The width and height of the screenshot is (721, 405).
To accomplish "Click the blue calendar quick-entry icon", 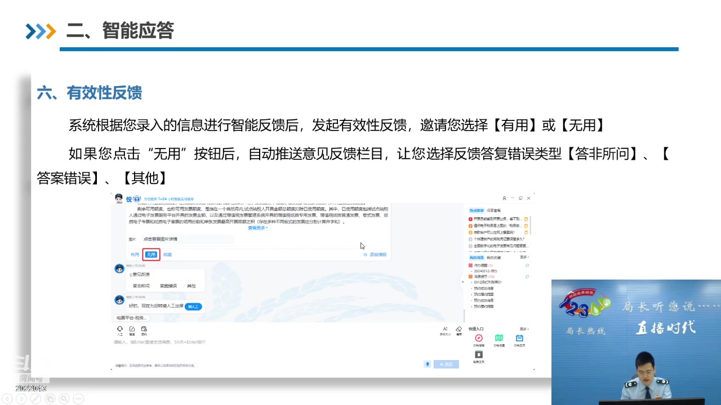I will (519, 338).
